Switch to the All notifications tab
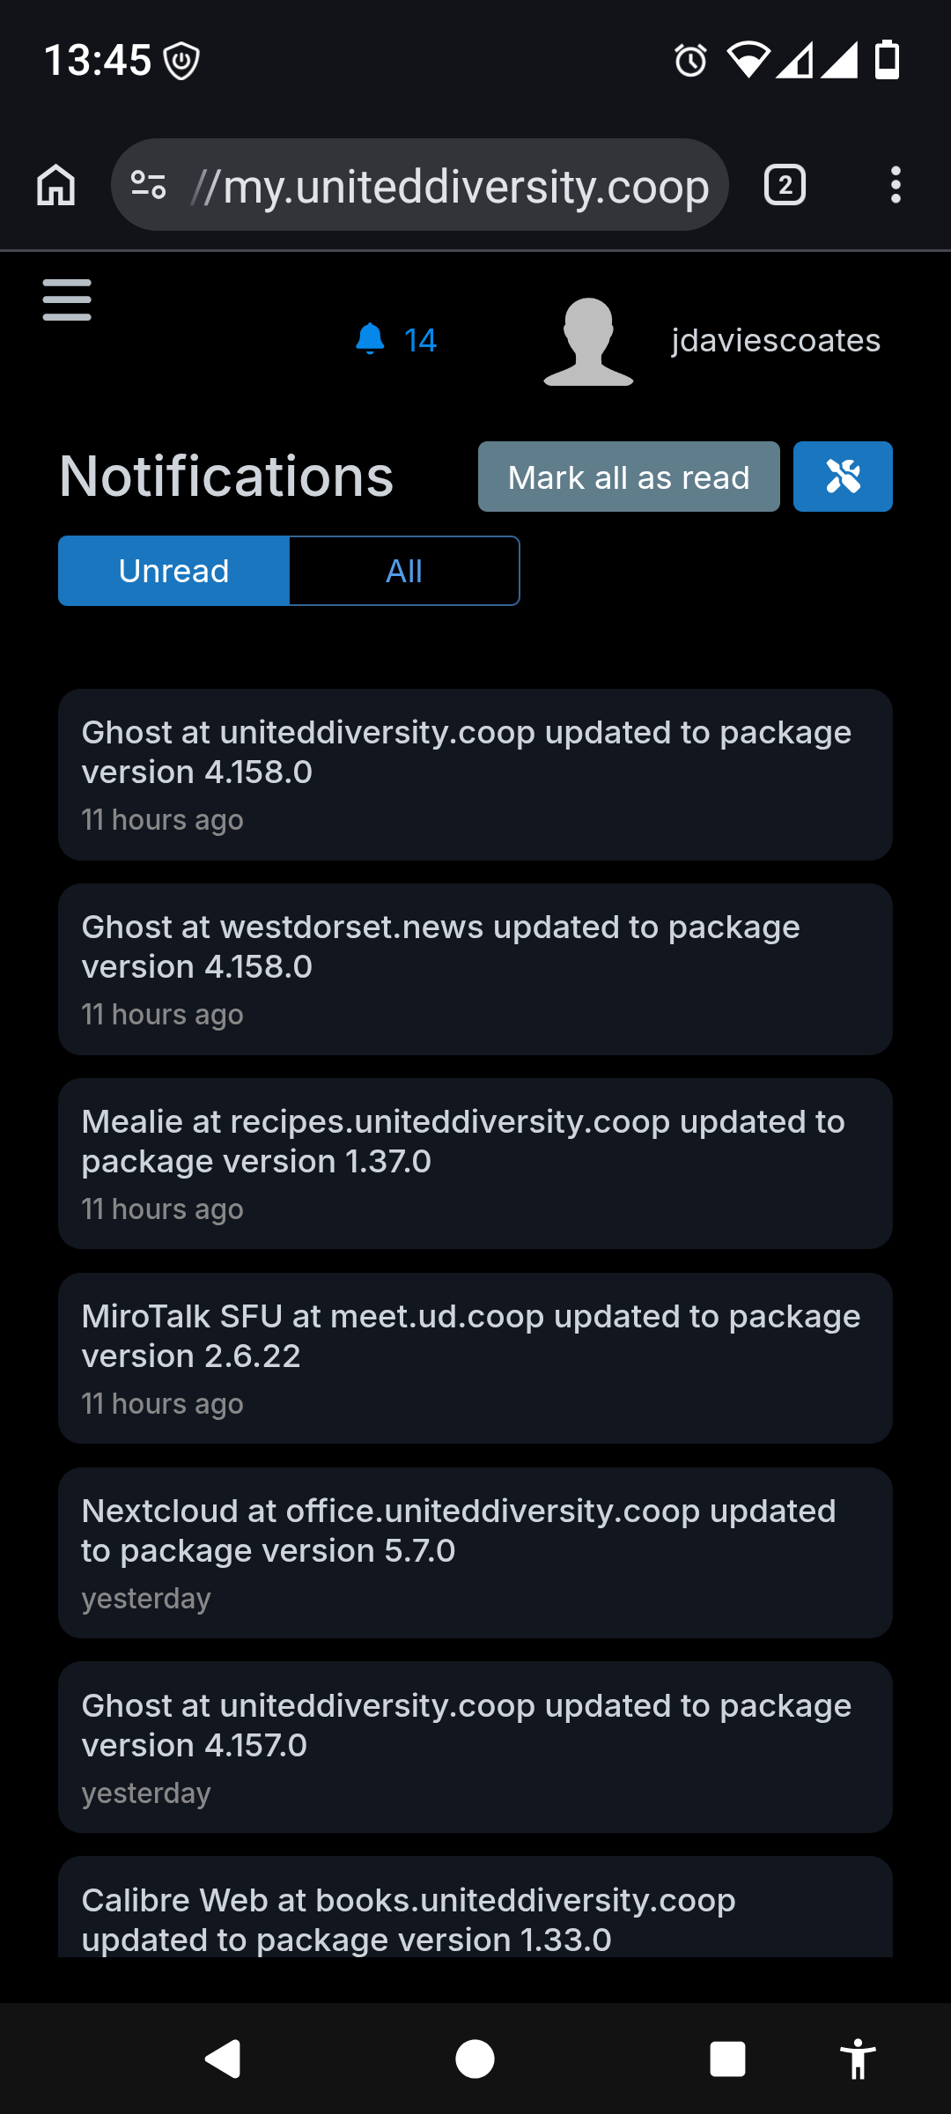 click(x=404, y=571)
